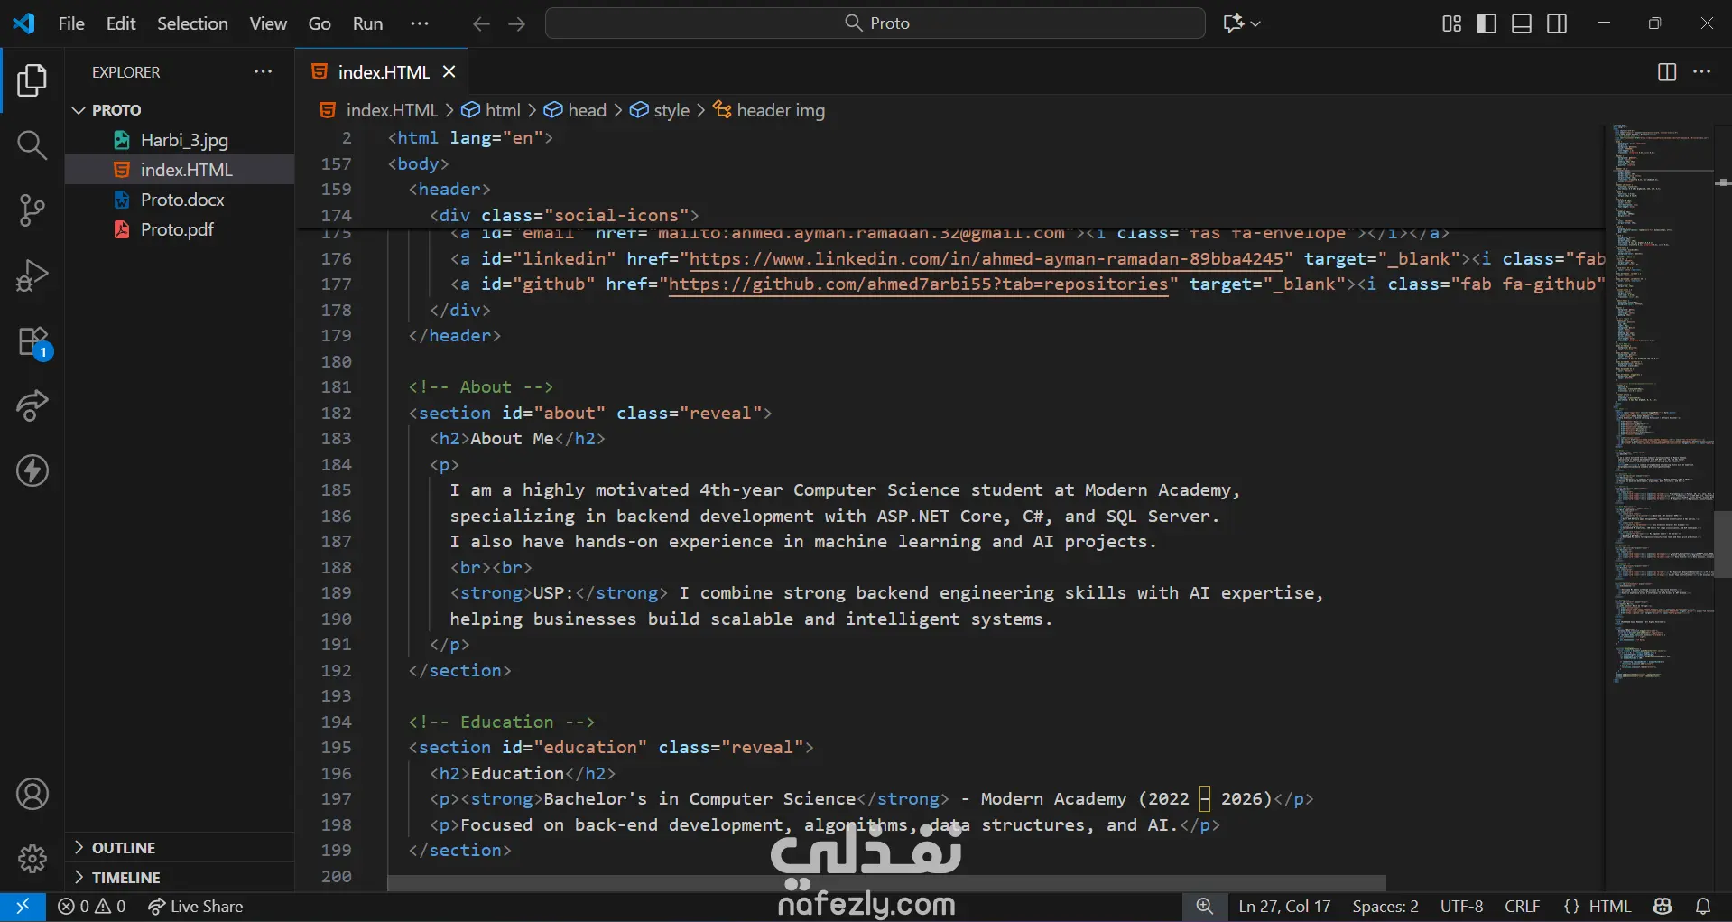Click the zoom magnifier status bar icon
The height and width of the screenshot is (922, 1732).
(x=1204, y=907)
